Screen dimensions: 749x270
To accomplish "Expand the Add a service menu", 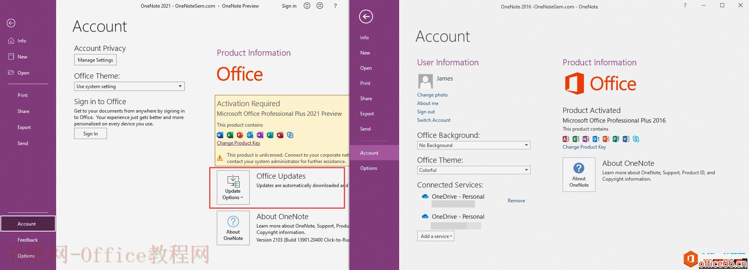I will [x=436, y=236].
